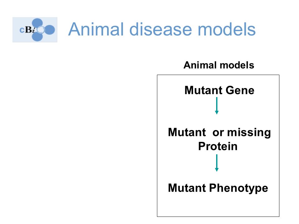Click the word "Protein" in the diagram

click(x=218, y=146)
